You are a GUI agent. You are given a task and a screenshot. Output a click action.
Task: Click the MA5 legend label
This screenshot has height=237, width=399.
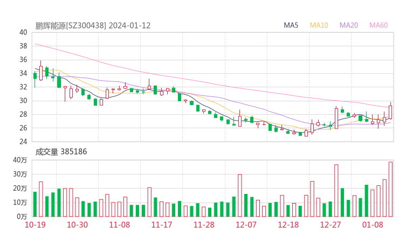(x=291, y=25)
